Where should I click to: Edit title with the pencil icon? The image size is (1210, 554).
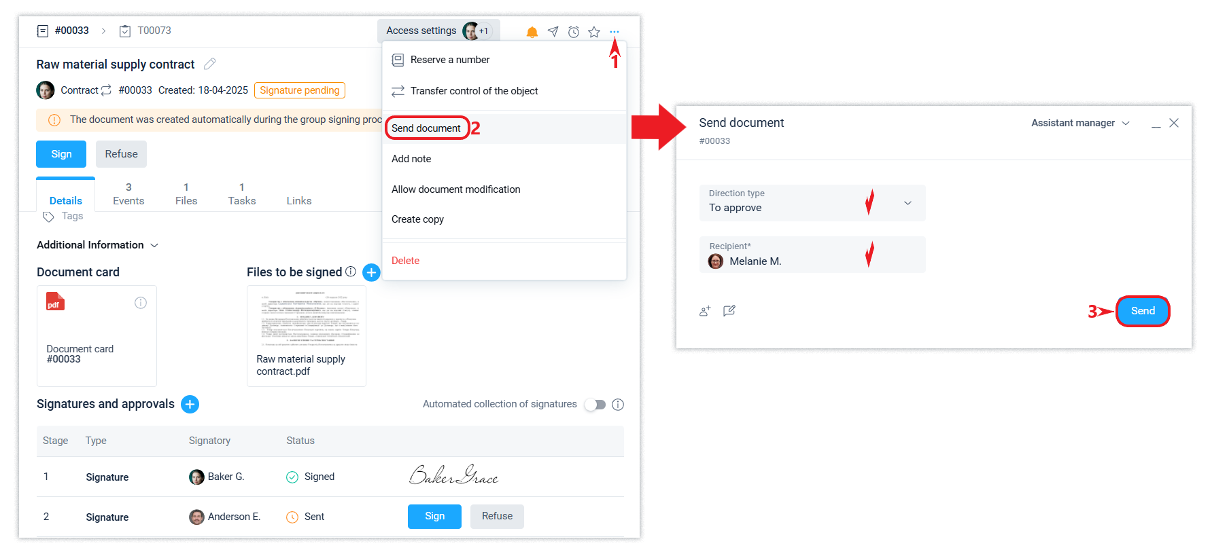210,64
